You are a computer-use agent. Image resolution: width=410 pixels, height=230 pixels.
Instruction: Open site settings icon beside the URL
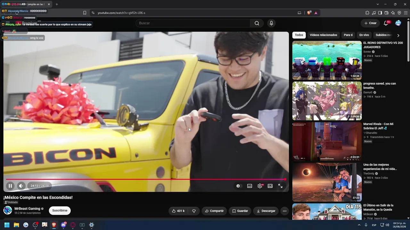(93, 13)
